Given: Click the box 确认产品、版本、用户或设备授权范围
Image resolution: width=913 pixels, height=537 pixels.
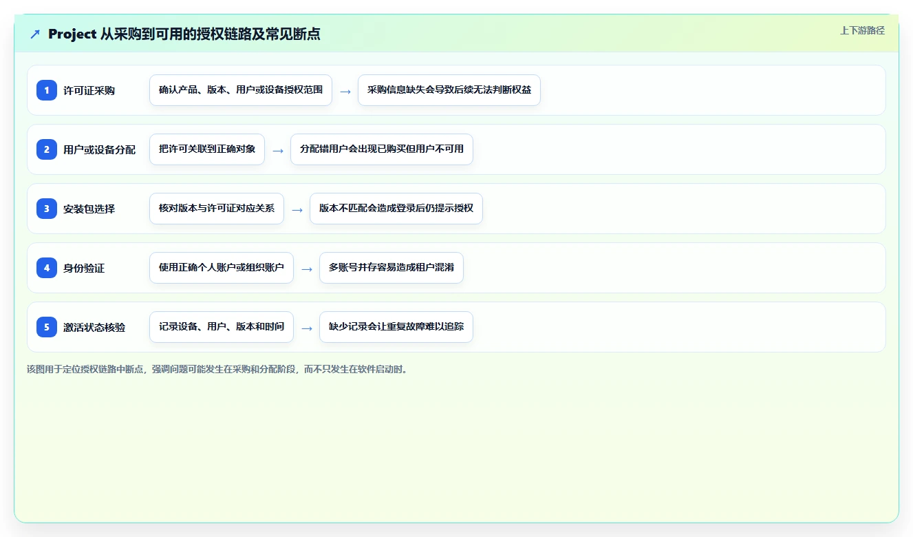Looking at the screenshot, I should click(x=241, y=90).
